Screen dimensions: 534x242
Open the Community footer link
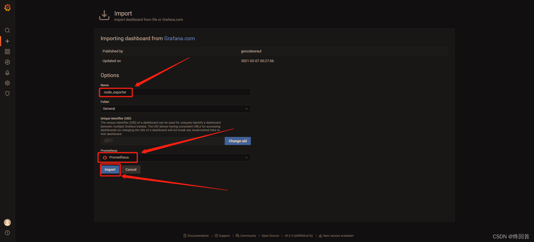[248, 236]
